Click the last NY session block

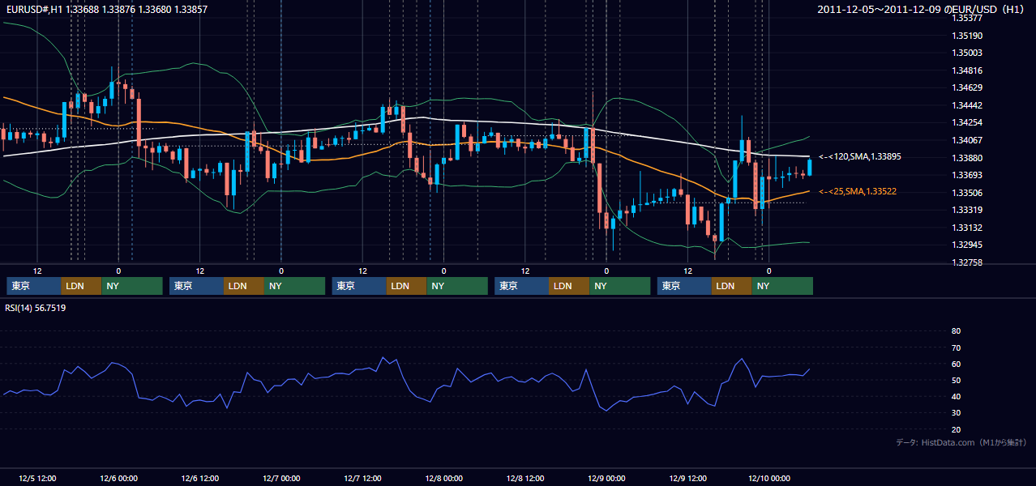tap(782, 286)
